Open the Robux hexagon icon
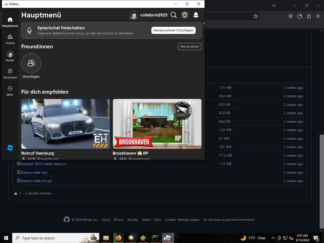Viewport: 324px width, 243px height. [x=185, y=15]
